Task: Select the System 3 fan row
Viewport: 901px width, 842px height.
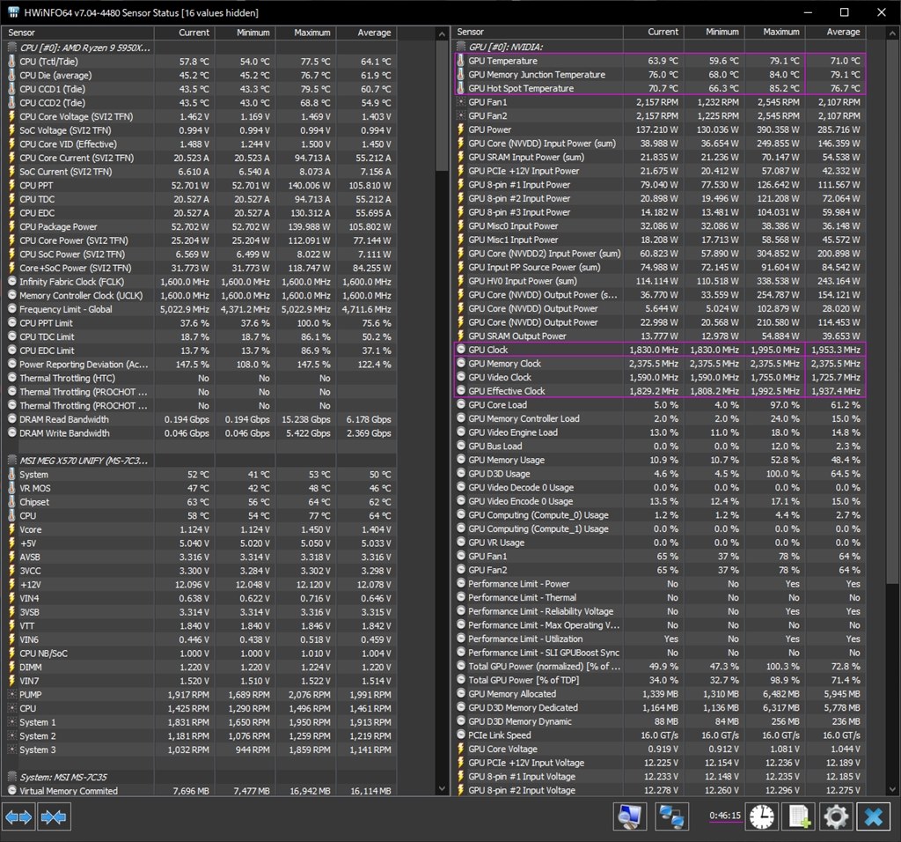Action: (x=200, y=750)
